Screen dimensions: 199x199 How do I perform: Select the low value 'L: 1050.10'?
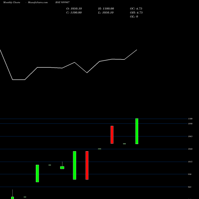coord(106,13)
